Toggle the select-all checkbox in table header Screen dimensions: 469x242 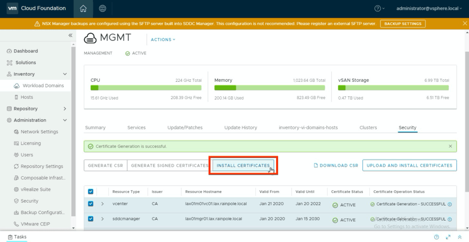point(91,192)
